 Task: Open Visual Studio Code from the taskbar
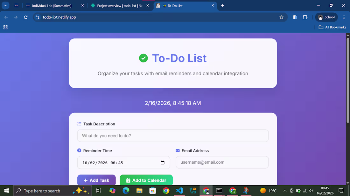179,191
